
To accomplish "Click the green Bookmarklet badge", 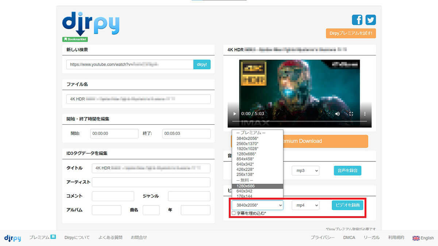I will pos(75,39).
